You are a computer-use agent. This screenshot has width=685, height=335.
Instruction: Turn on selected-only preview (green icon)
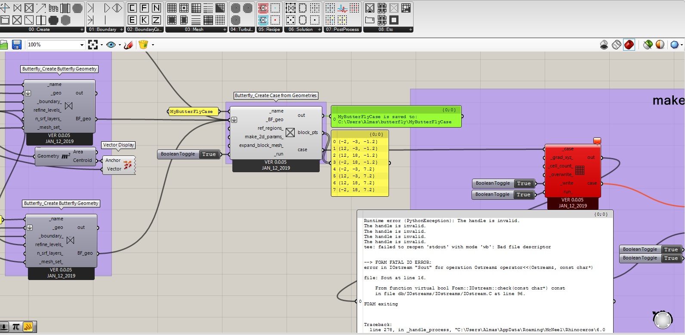(x=648, y=45)
